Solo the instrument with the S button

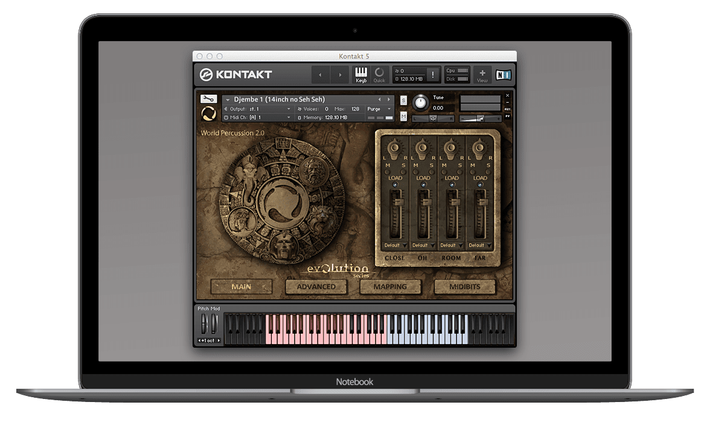[403, 100]
